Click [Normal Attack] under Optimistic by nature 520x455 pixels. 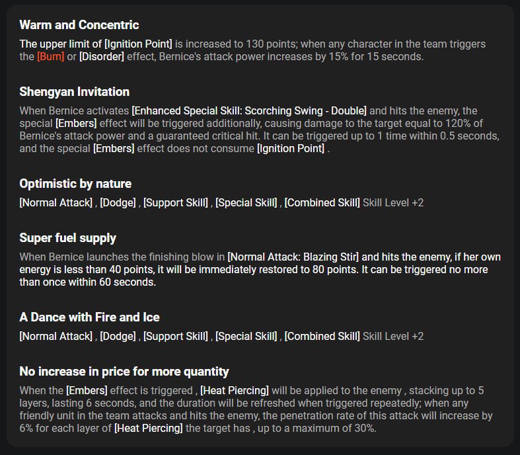(56, 202)
